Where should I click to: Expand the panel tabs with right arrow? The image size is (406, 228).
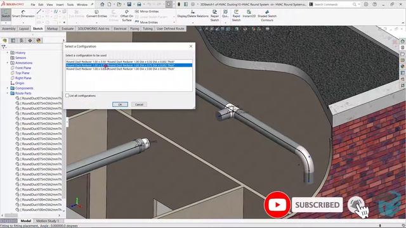pos(63,41)
